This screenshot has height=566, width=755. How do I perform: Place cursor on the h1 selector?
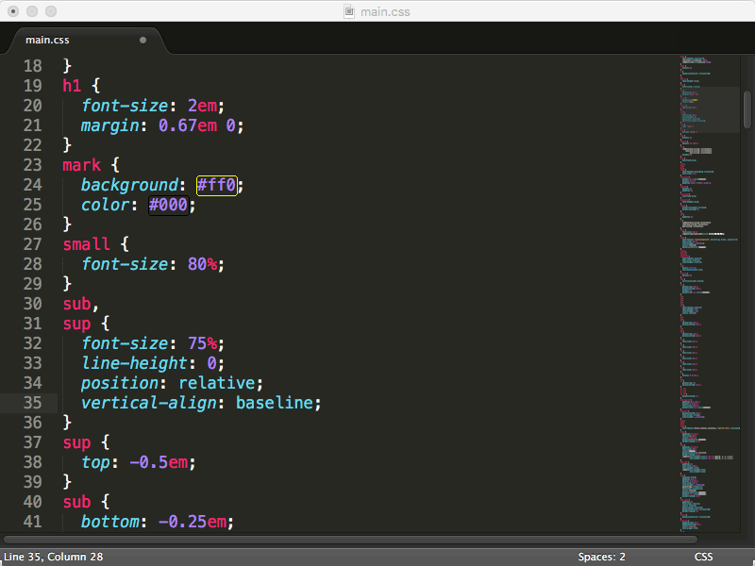[x=73, y=86]
